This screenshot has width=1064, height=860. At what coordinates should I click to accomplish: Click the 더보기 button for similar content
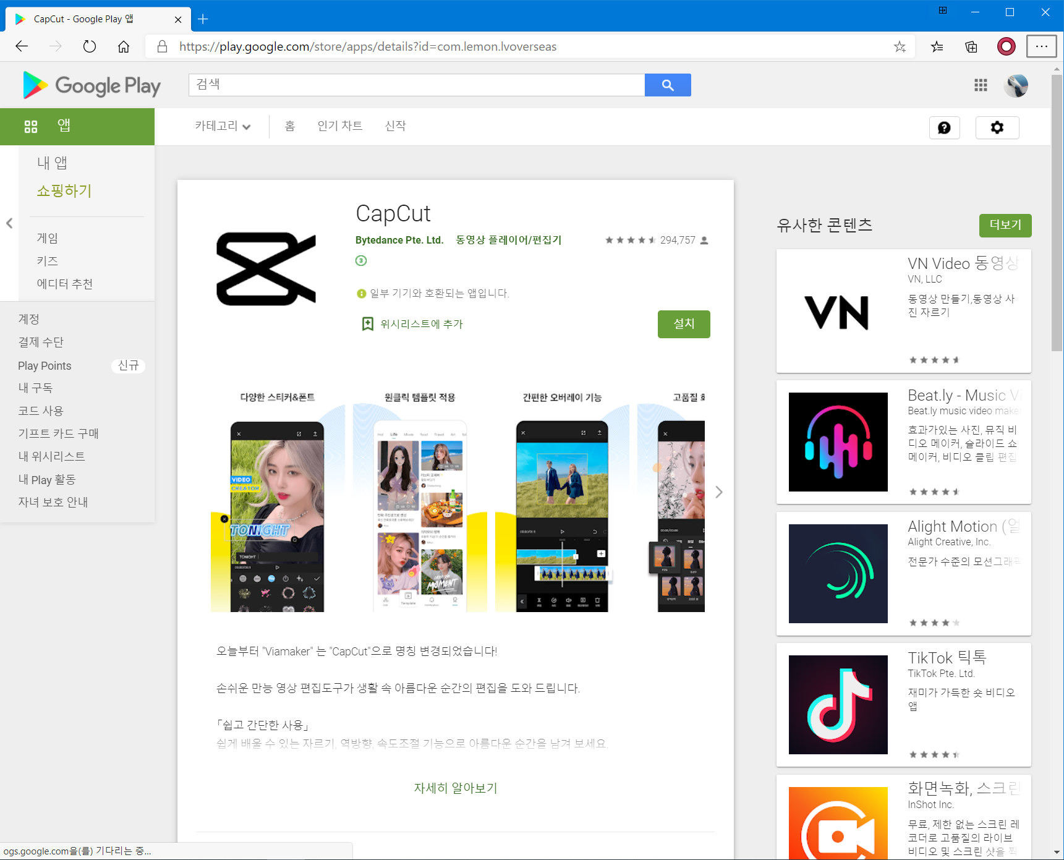pyautogui.click(x=1005, y=225)
